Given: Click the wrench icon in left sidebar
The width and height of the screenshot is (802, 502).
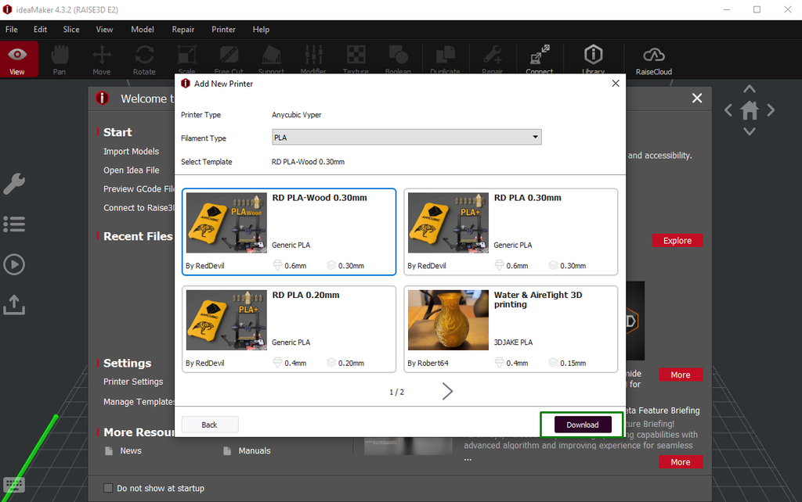Looking at the screenshot, I should pyautogui.click(x=14, y=184).
